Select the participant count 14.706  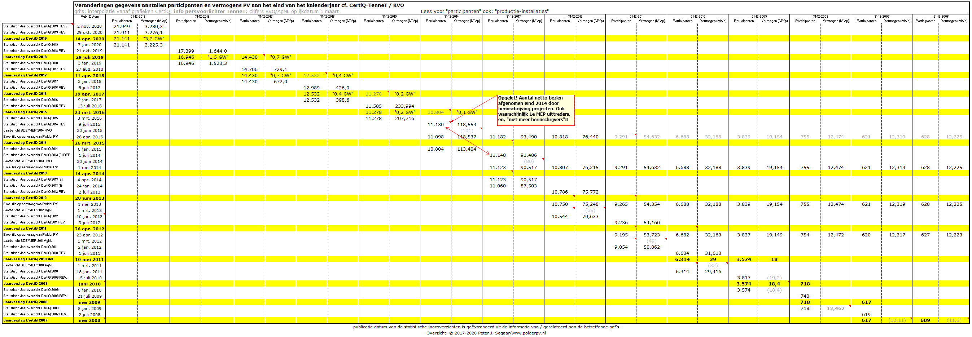[249, 69]
